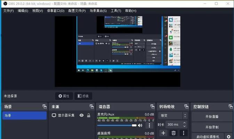Click the 桌面音频 0.0 dB value

coord(149,133)
